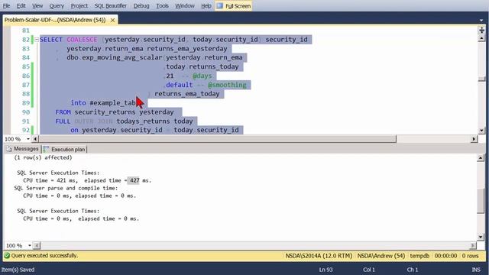Click the highlighted 427 elapsed time value
The height and width of the screenshot is (275, 489).
coord(134,180)
